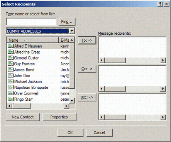Viewport: 171px width, 142px height.
Task: Click the Find... button
Action: click(67, 22)
